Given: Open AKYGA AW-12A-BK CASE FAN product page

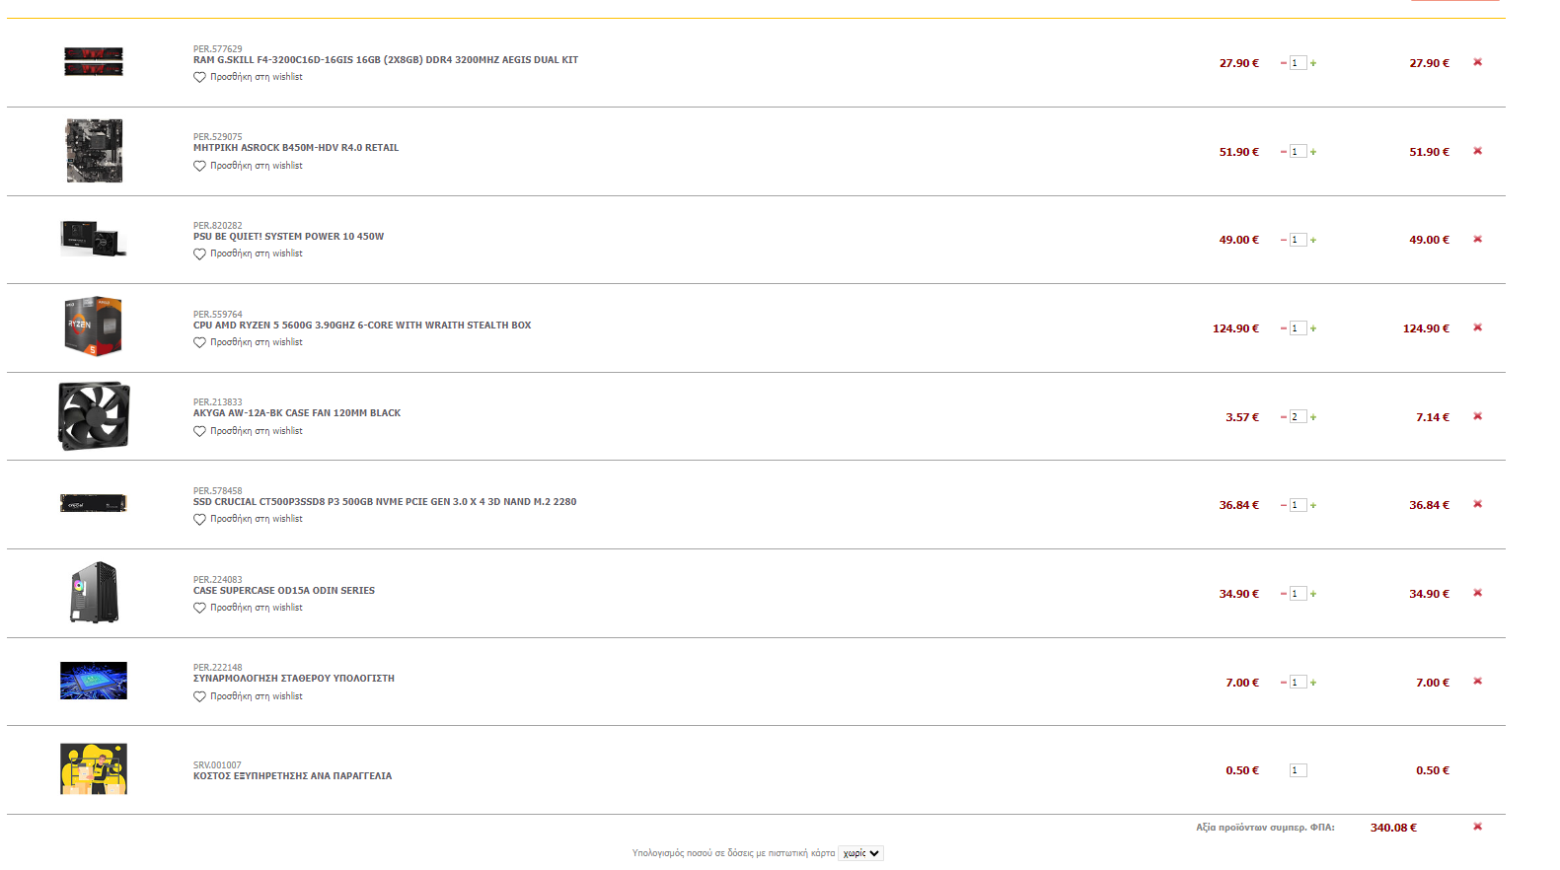Looking at the screenshot, I should click(x=297, y=413).
